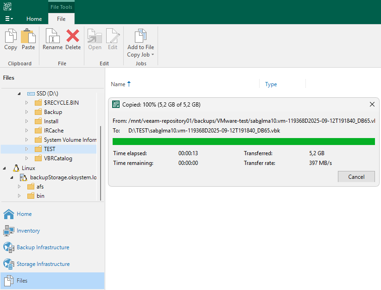The image size is (381, 290).
Task: Rename the selected item
Action: tap(52, 39)
